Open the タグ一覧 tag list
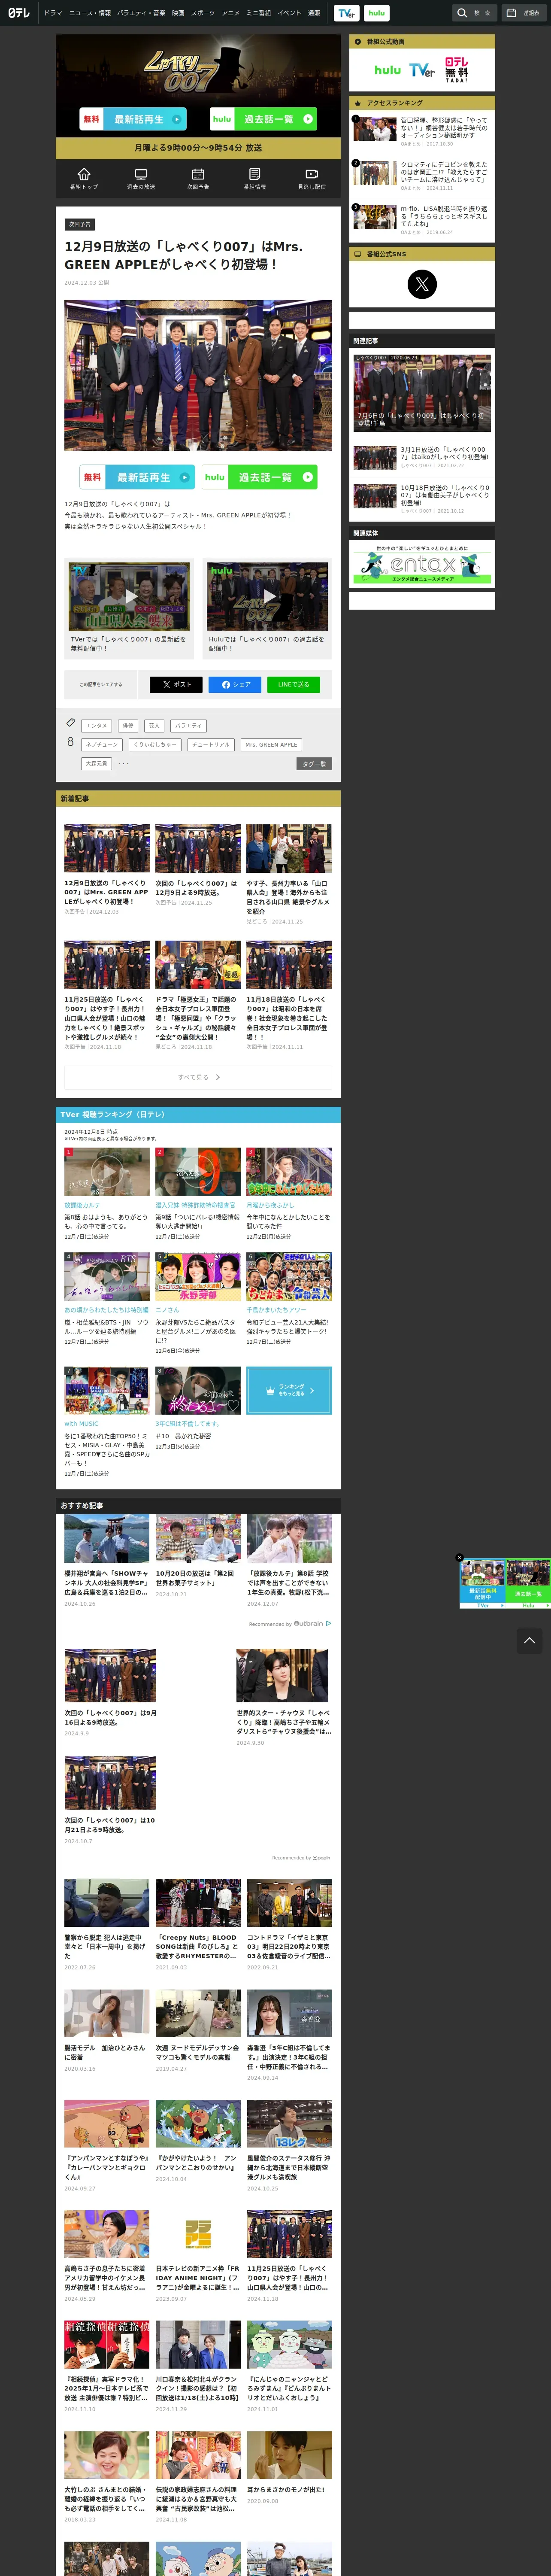This screenshot has width=551, height=2576. tap(314, 764)
